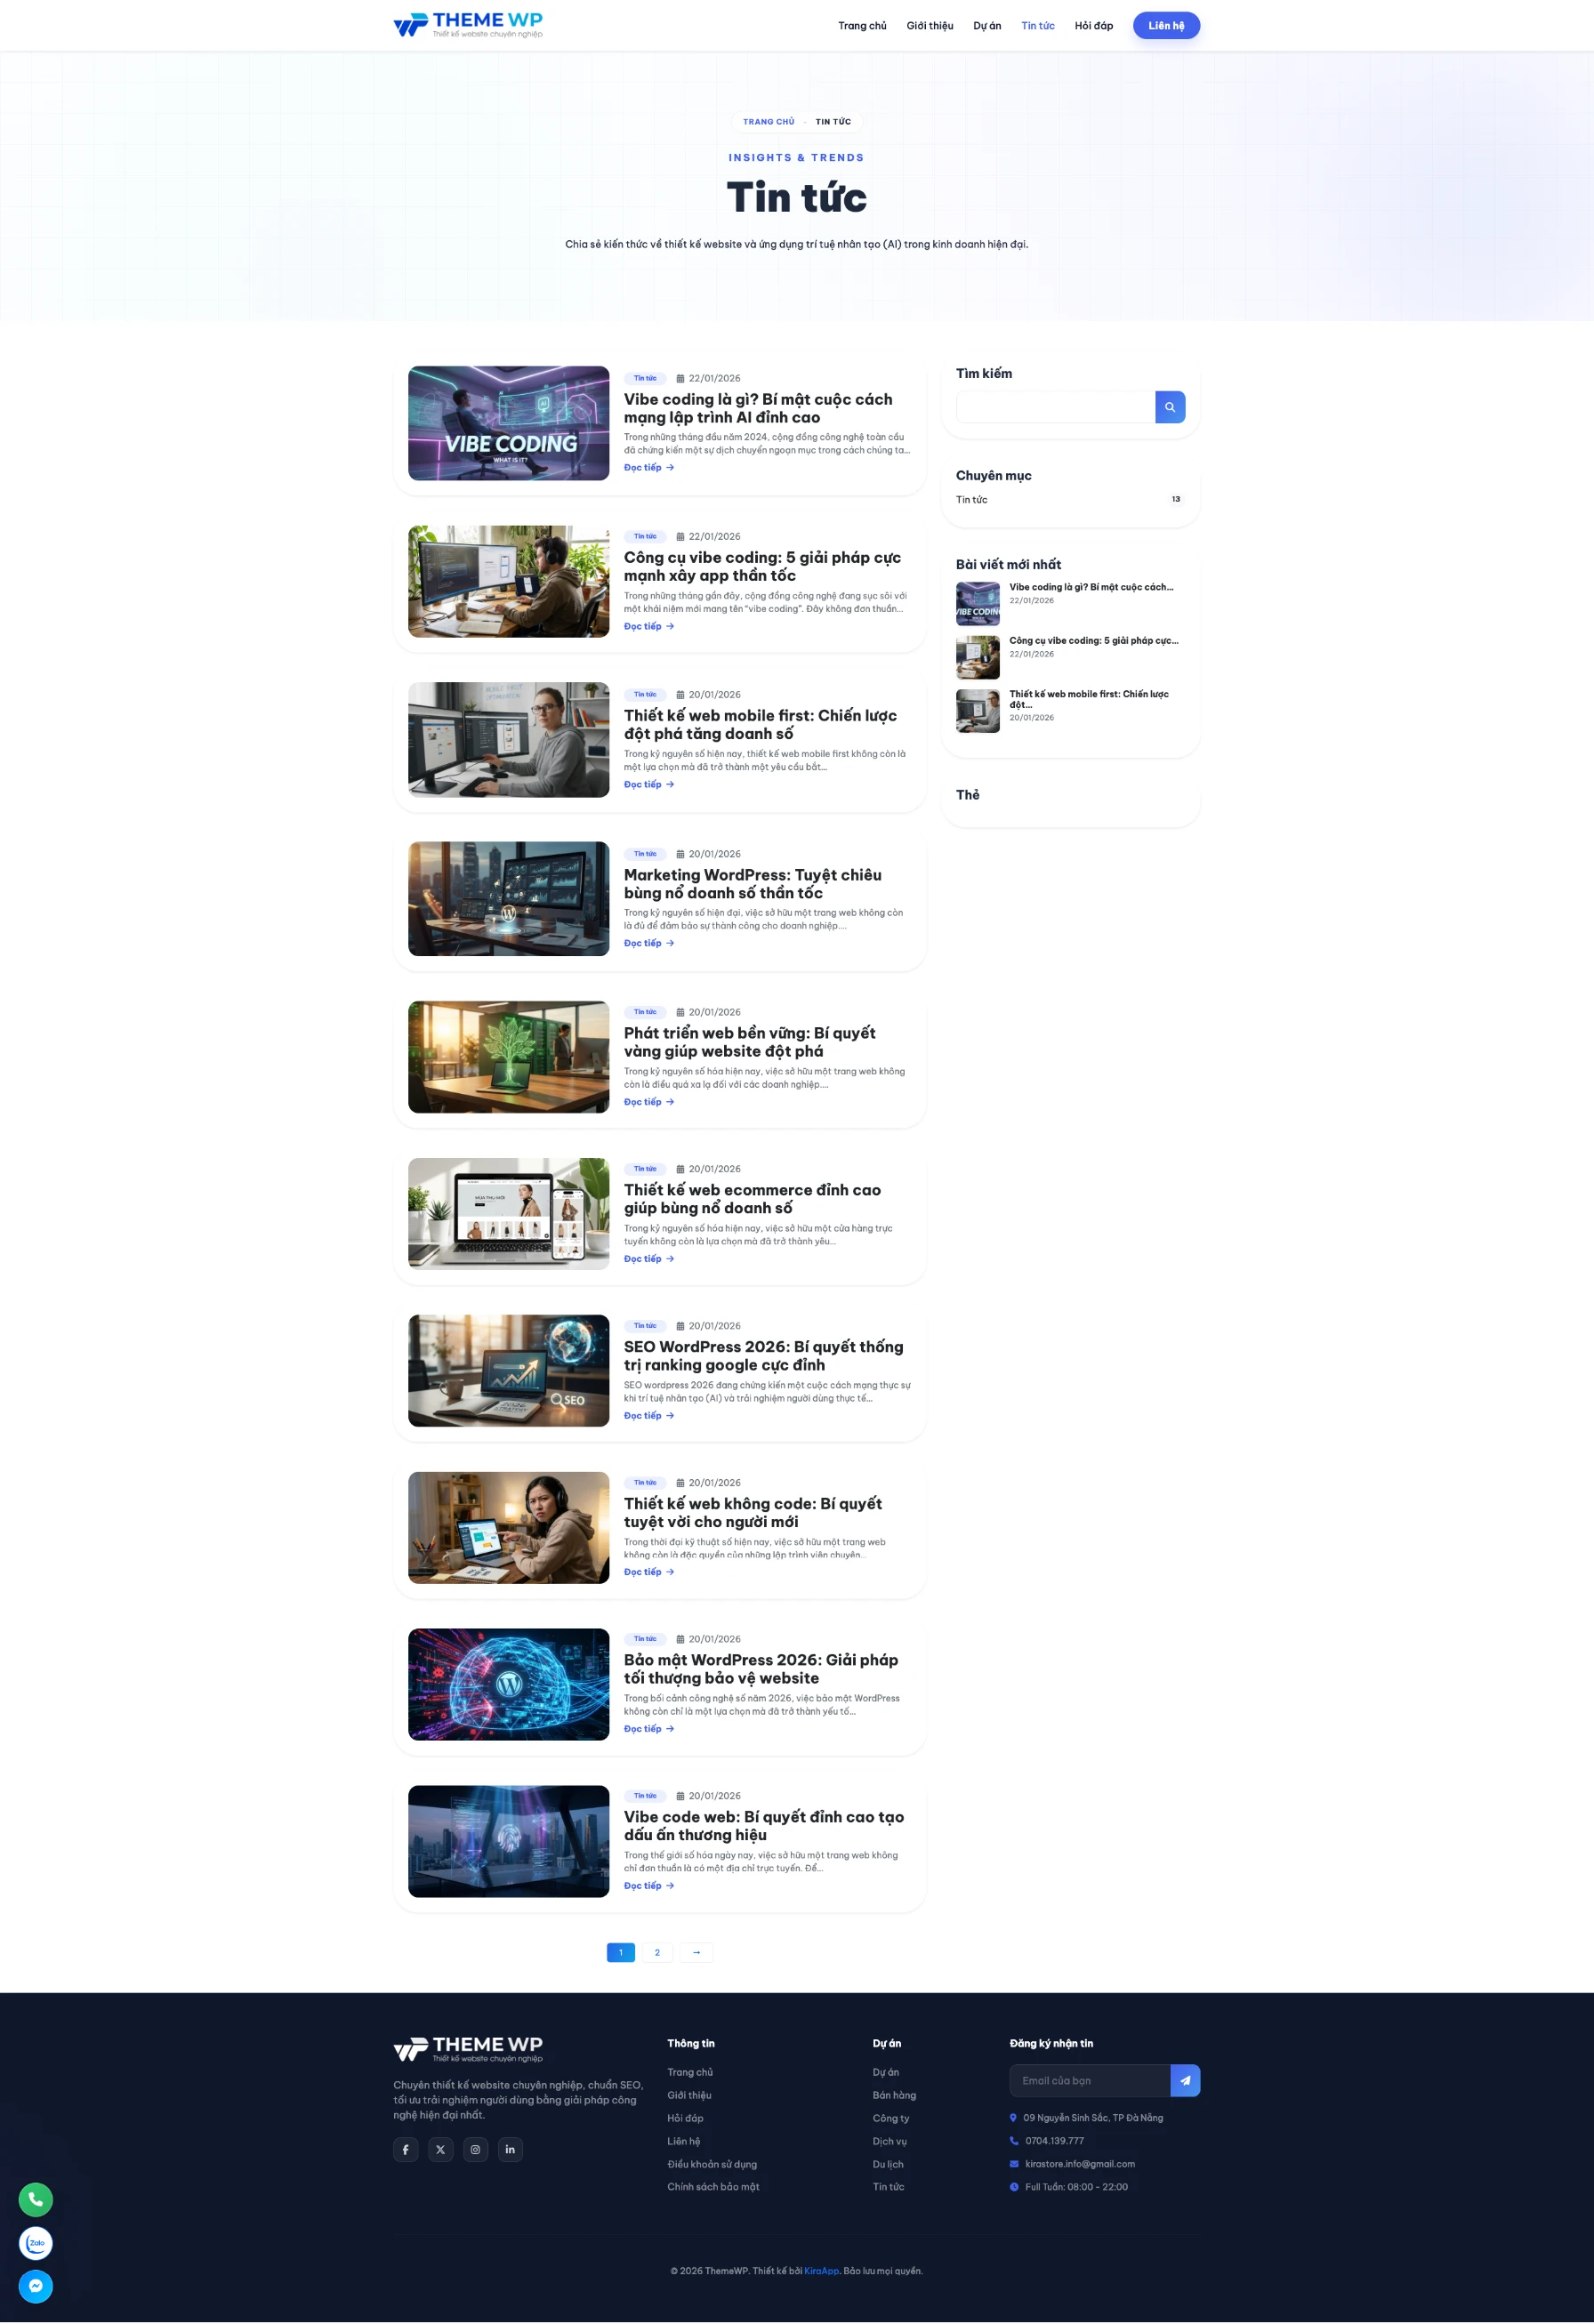Focus the Tìm kiếm search input field
Screen dimensions: 1594x2324
pos(1055,407)
